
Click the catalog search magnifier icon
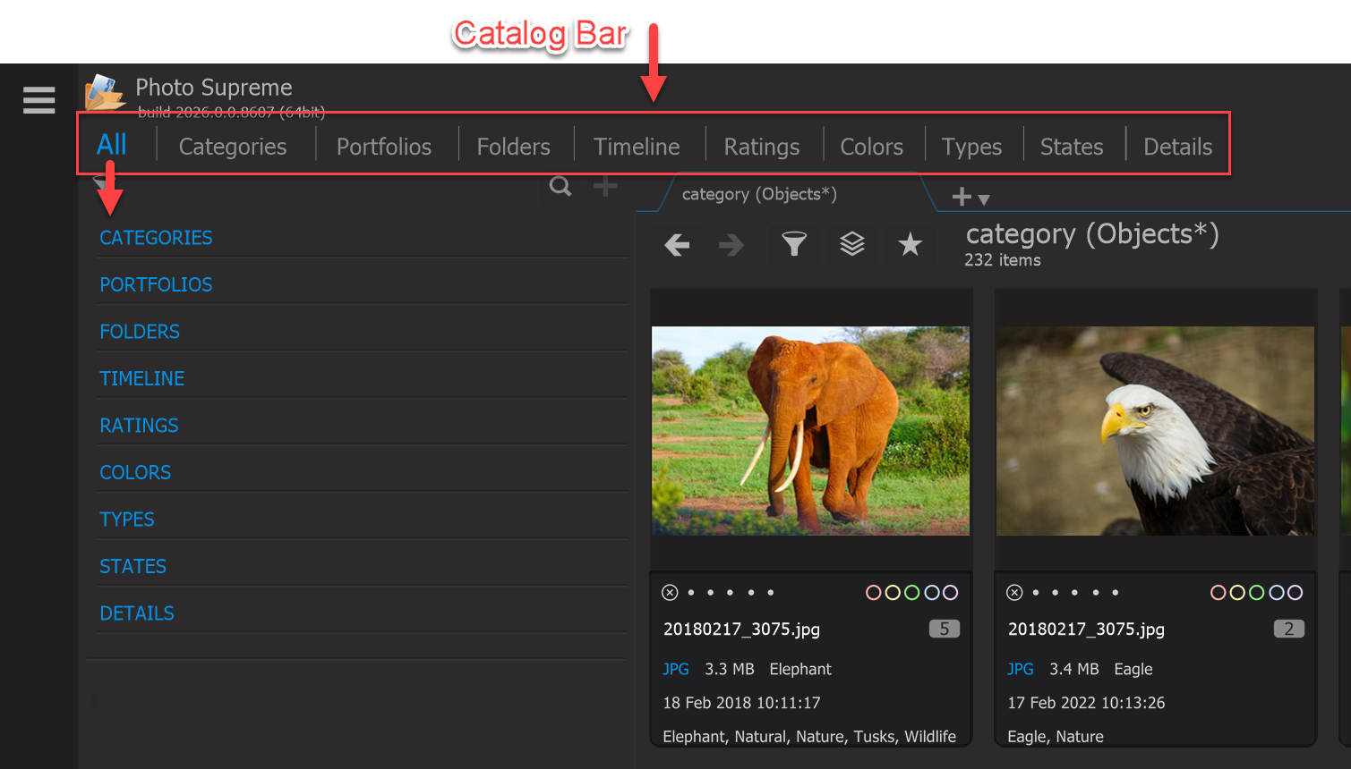560,186
